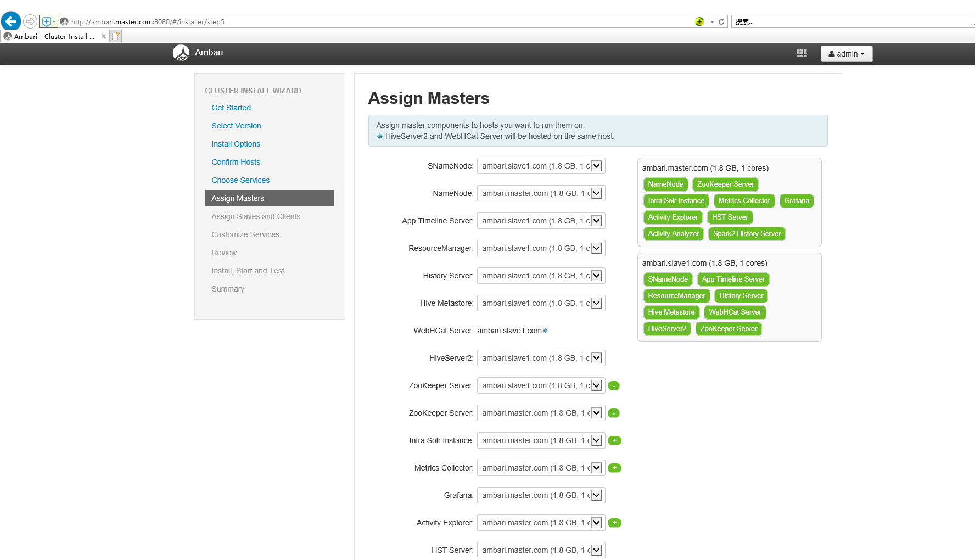
Task: Reload the page with refresh icon
Action: [721, 22]
